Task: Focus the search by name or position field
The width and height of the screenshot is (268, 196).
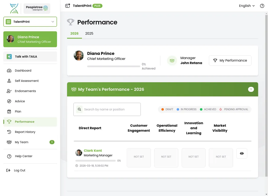Action: point(107,109)
